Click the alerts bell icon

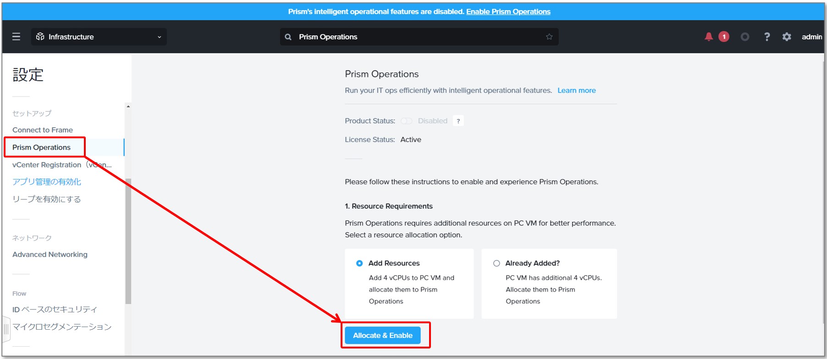point(709,37)
